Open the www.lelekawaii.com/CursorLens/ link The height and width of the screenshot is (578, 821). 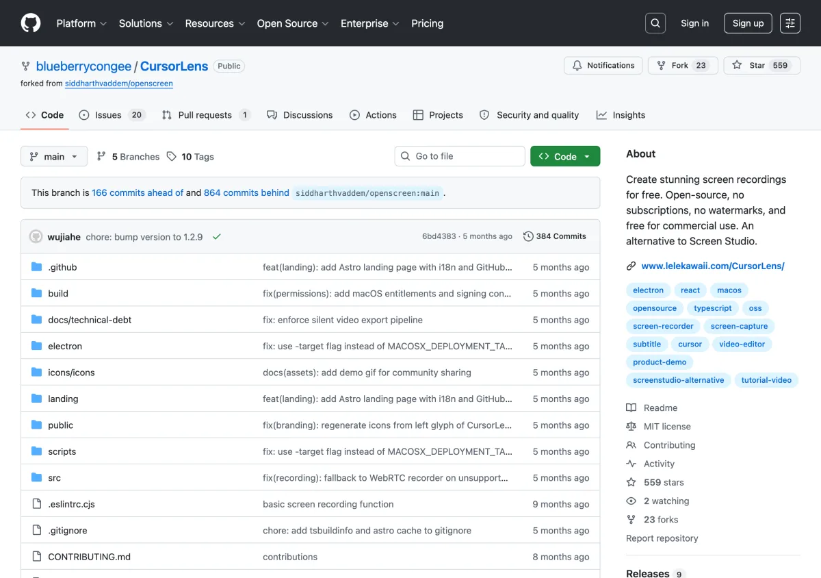(713, 266)
